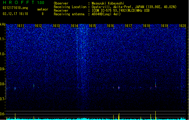Image resolution: width=189 pixels, height=120 pixels.
Task: Click the tallest yellow spike in the intensity graph
Action: point(155,115)
